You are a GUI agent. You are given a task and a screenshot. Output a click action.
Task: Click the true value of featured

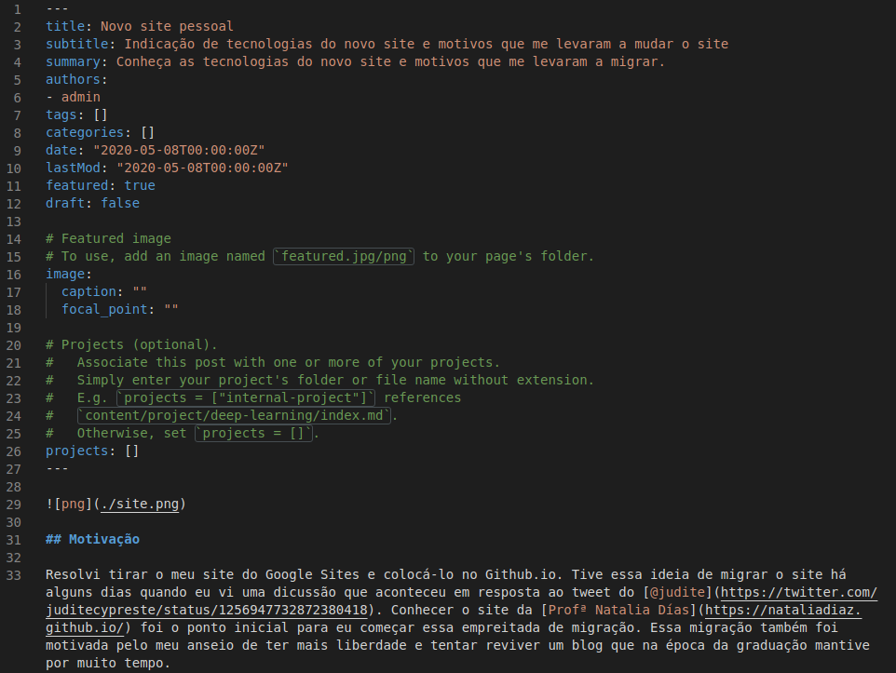click(140, 186)
